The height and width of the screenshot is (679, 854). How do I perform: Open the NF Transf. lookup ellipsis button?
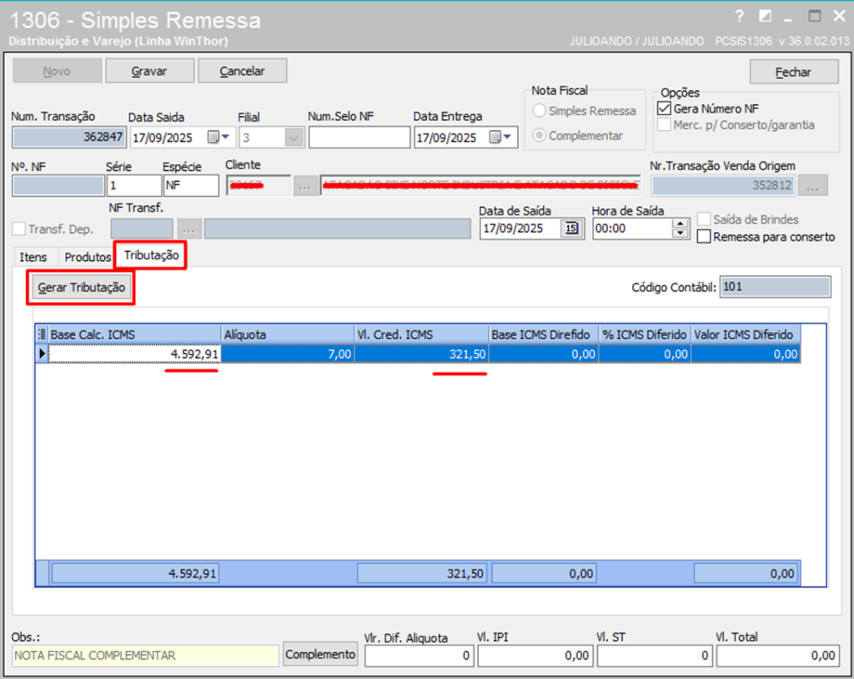coord(189,229)
